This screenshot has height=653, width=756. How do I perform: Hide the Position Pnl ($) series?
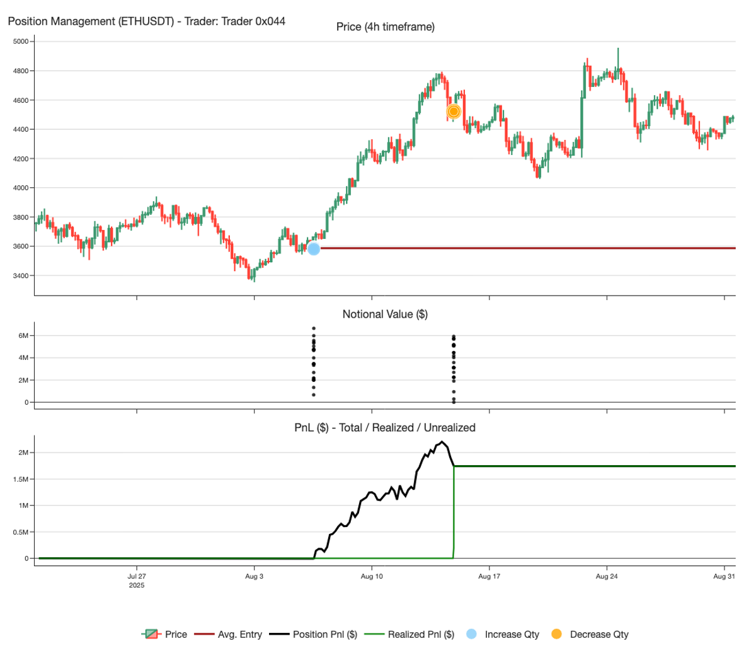pos(313,634)
